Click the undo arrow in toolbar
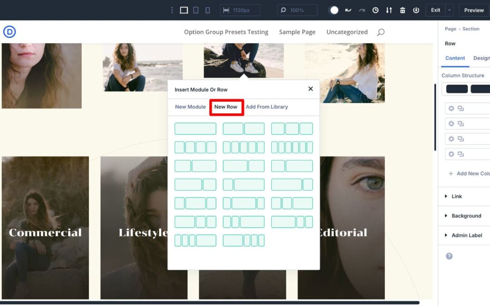The width and height of the screenshot is (490, 306). tap(348, 10)
